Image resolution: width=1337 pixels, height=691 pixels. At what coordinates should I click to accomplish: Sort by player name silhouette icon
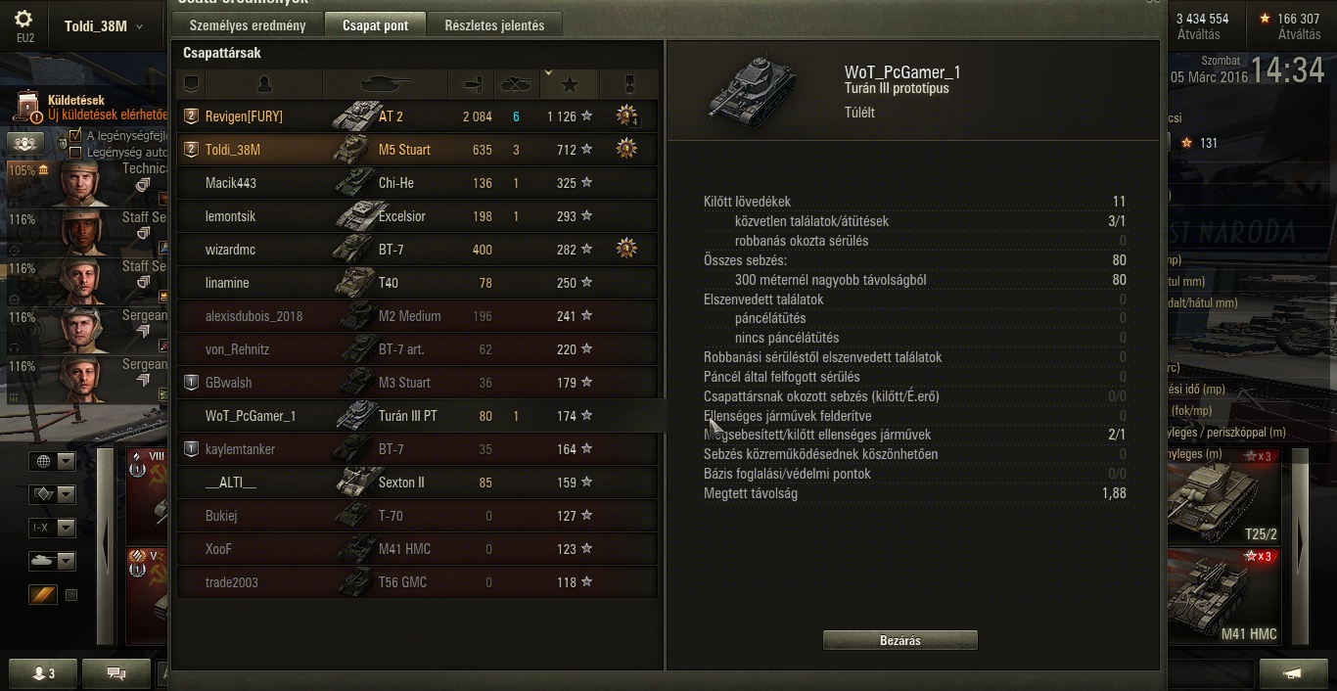[263, 84]
